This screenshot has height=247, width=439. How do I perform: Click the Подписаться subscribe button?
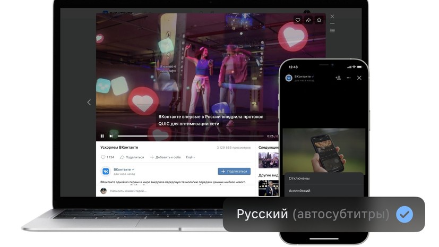[x=234, y=171]
